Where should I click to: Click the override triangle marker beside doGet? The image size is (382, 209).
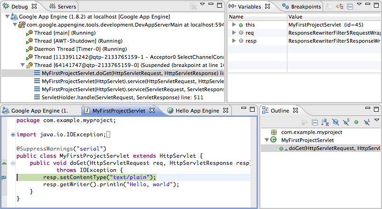(x=4, y=163)
